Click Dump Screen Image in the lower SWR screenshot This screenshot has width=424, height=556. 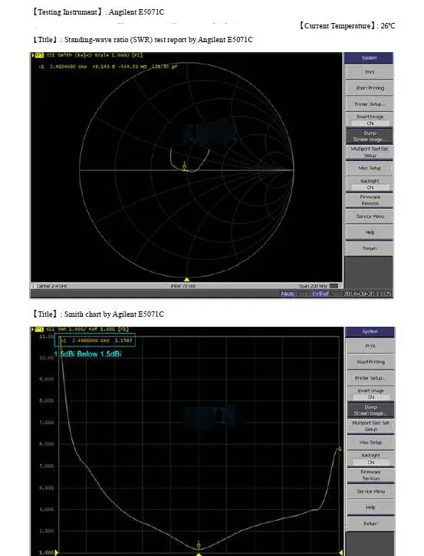(x=370, y=410)
